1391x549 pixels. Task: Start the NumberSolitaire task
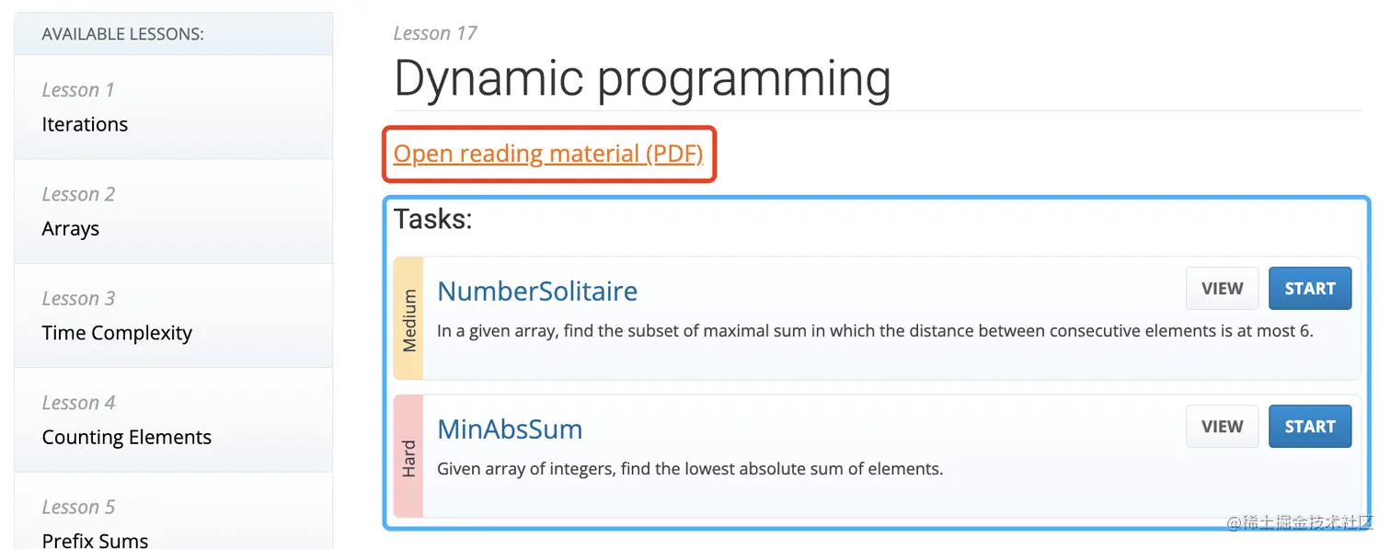[1310, 289]
